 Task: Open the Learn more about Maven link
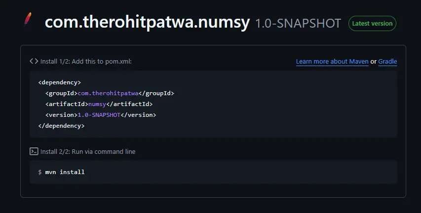[332, 62]
